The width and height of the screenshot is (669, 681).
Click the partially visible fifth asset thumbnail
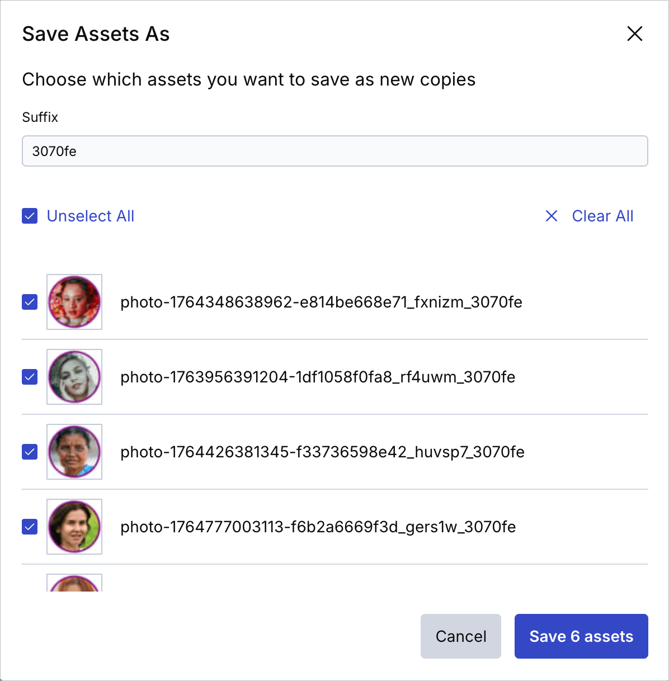pyautogui.click(x=74, y=584)
